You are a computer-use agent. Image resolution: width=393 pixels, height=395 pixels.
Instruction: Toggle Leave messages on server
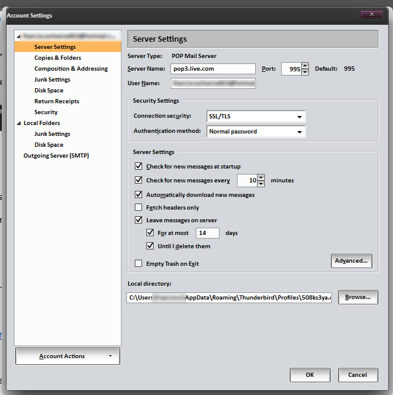click(138, 220)
